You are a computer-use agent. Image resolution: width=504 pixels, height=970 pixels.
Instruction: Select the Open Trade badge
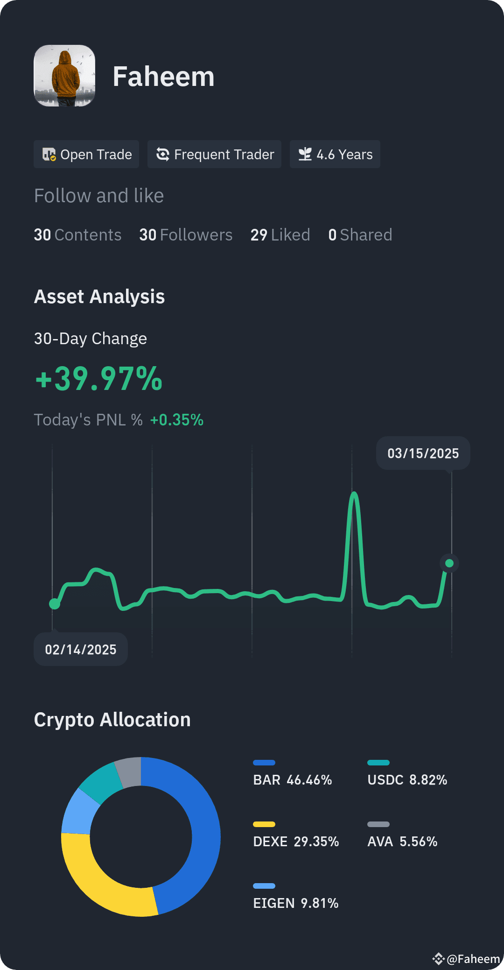point(86,154)
